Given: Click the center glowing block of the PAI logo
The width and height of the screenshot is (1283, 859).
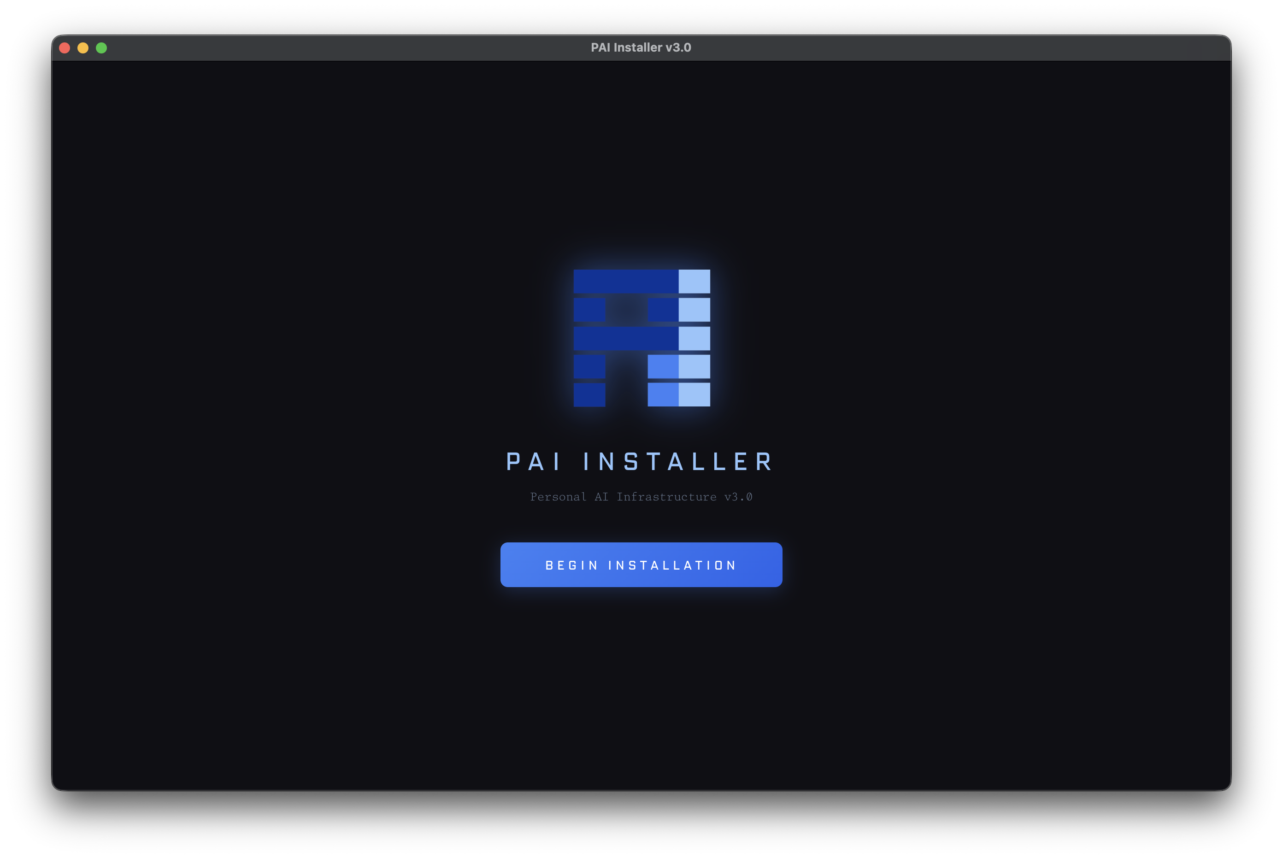Looking at the screenshot, I should click(627, 311).
